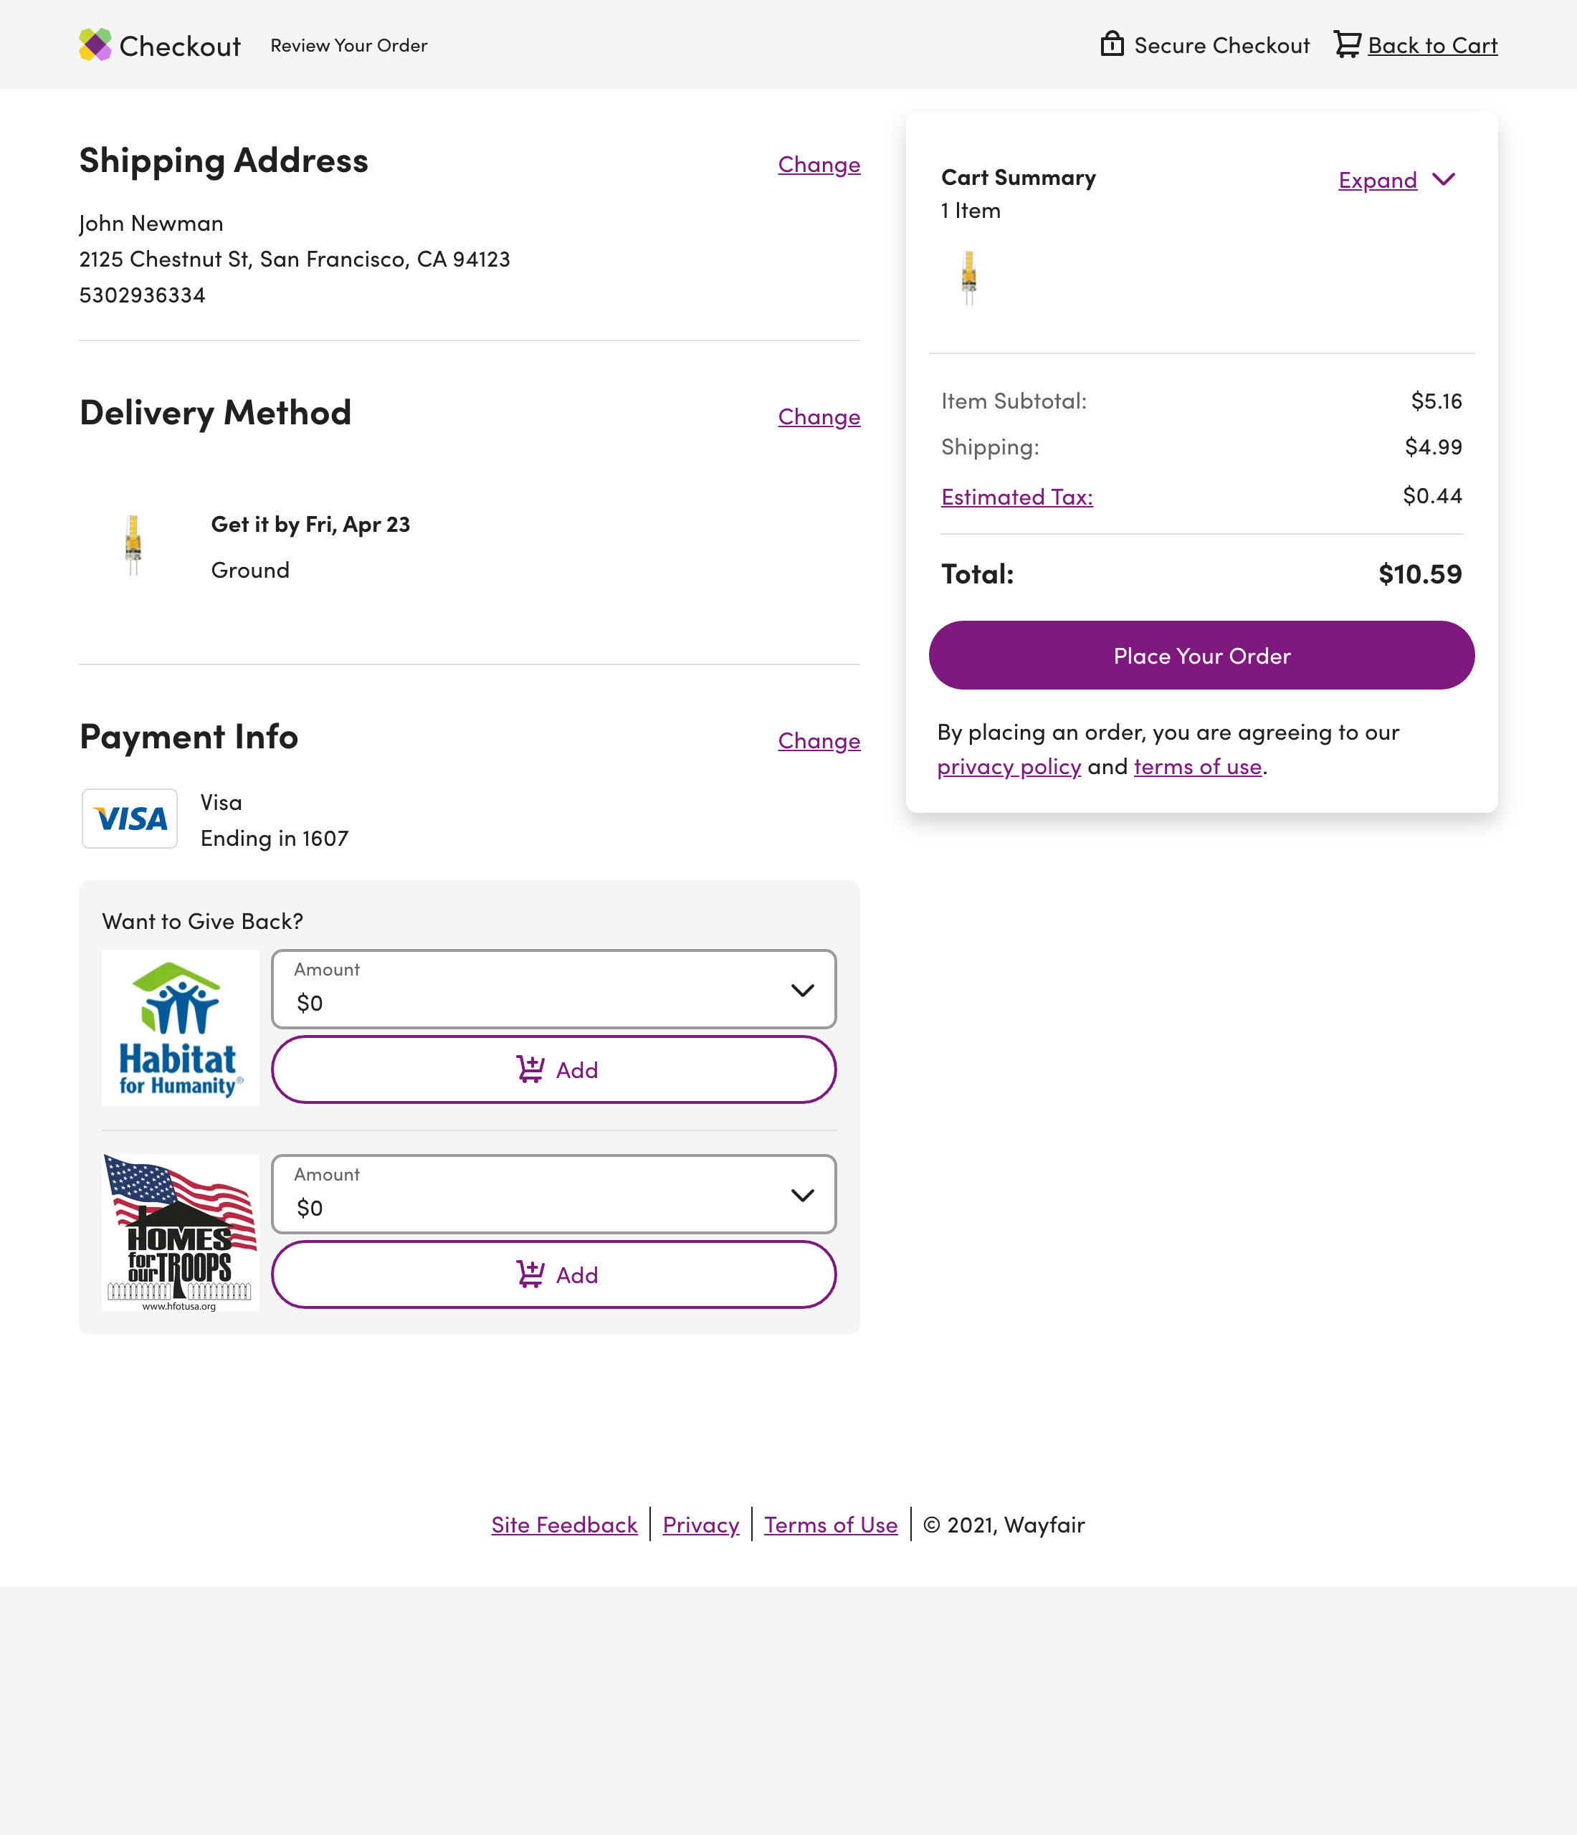Open the Estimated Tax details
Viewport: 1577px width, 1835px height.
click(1016, 497)
